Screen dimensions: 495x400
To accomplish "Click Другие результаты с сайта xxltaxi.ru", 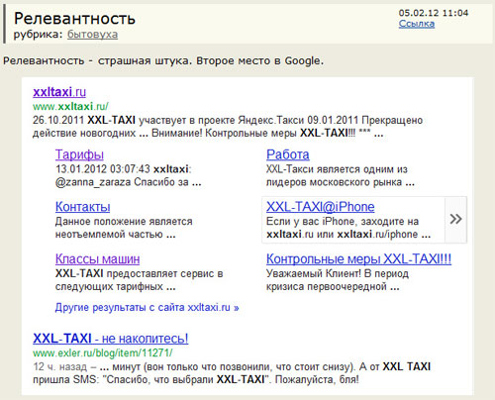I will click(x=147, y=307).
